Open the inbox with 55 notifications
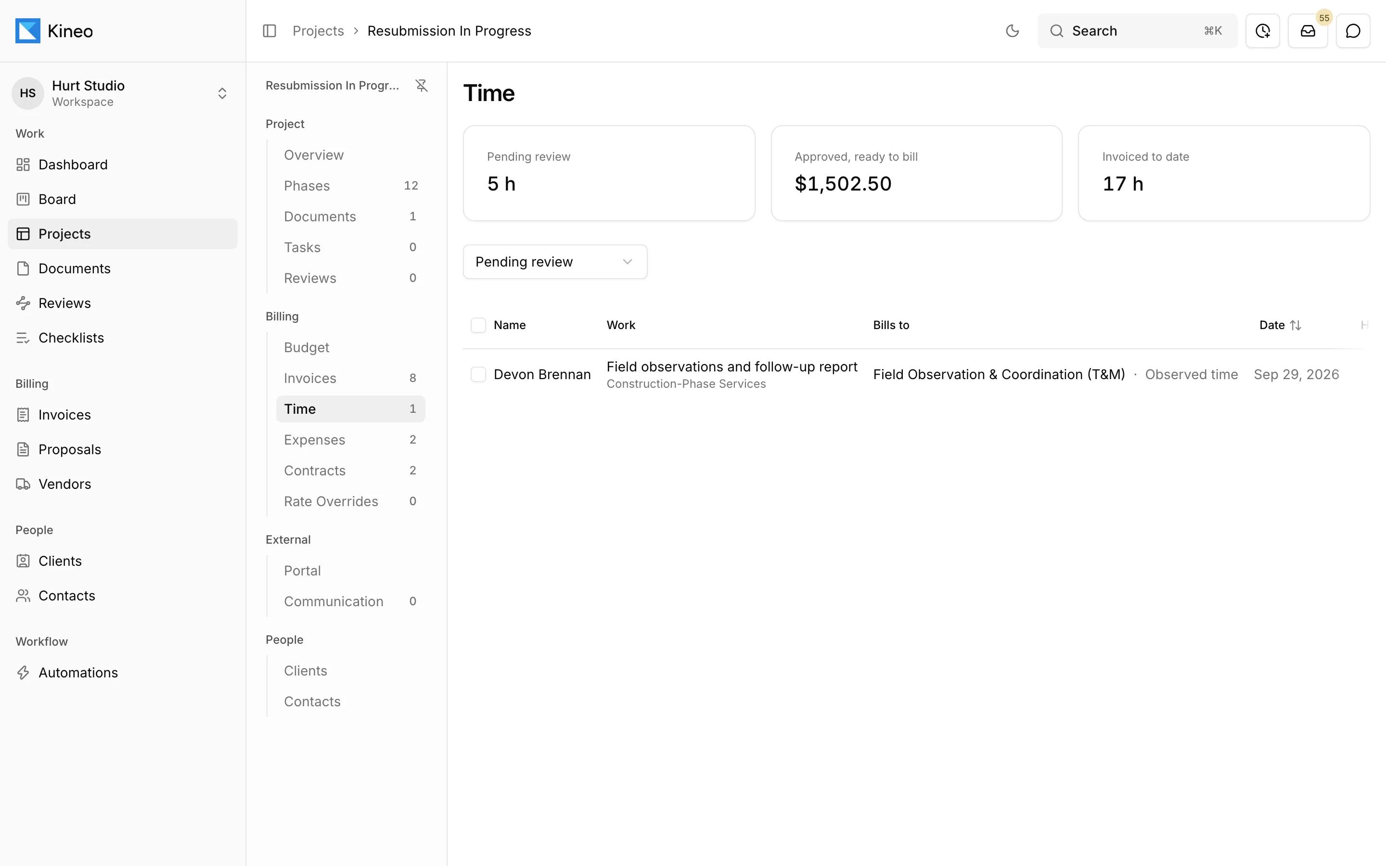 point(1308,31)
